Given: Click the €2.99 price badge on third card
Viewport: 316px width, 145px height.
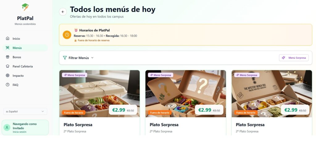Looking at the screenshot, I should coord(295,110).
